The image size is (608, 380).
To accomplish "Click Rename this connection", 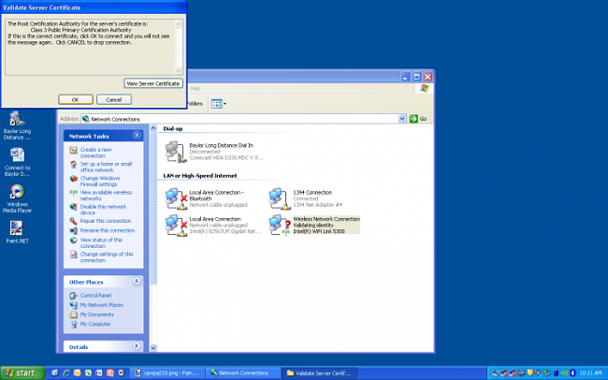I will pos(108,230).
